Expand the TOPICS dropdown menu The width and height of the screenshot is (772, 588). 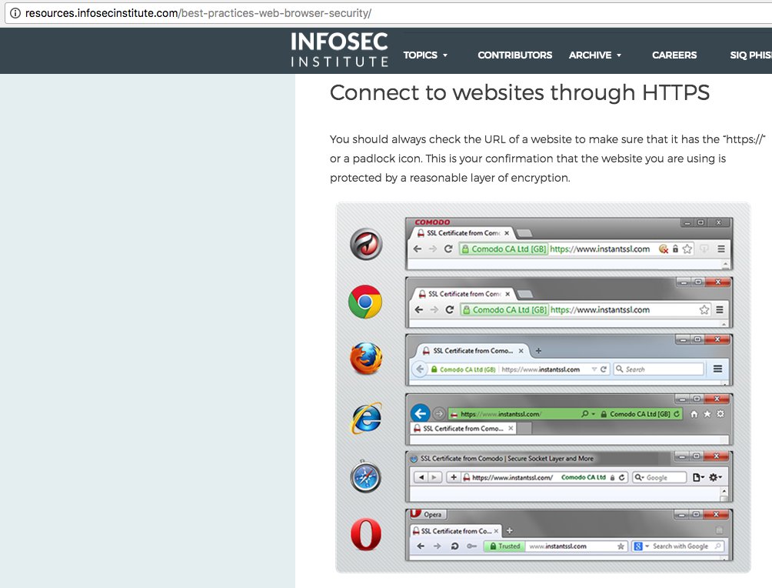coord(425,55)
